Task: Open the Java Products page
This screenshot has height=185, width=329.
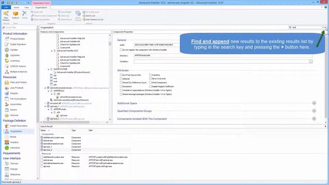Action: (x=14, y=88)
